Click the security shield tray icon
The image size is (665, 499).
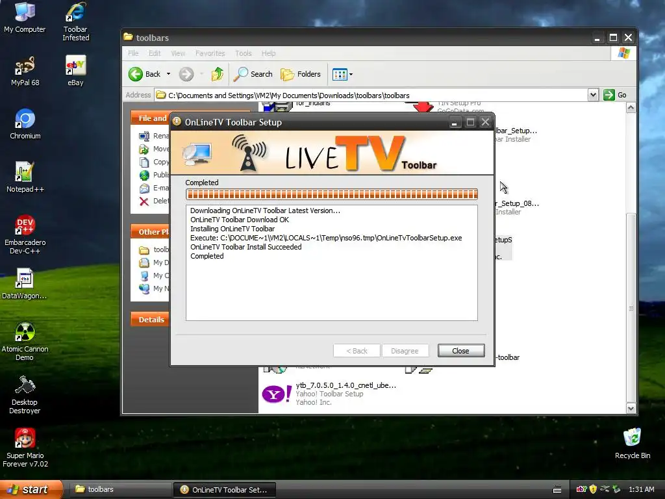[x=593, y=489]
